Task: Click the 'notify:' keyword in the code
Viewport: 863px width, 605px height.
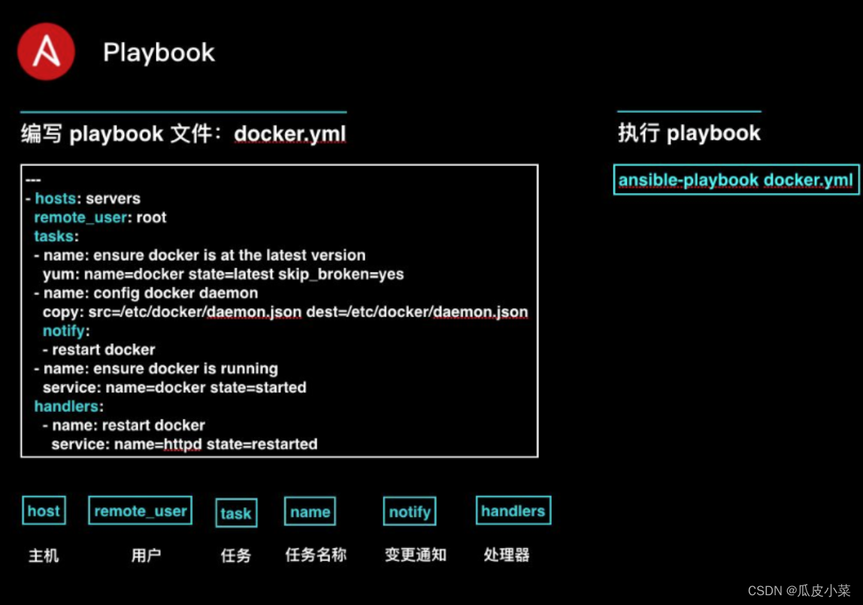Action: click(66, 331)
